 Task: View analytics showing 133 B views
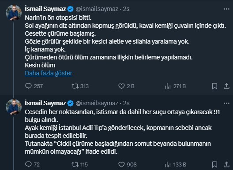pos(176,164)
